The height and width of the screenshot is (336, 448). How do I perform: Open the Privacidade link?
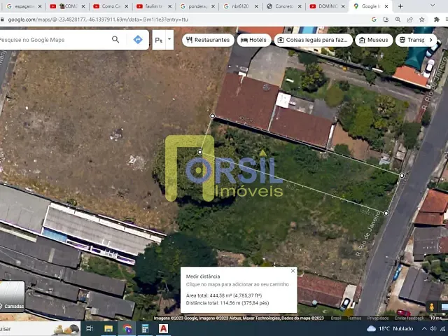click(x=378, y=318)
